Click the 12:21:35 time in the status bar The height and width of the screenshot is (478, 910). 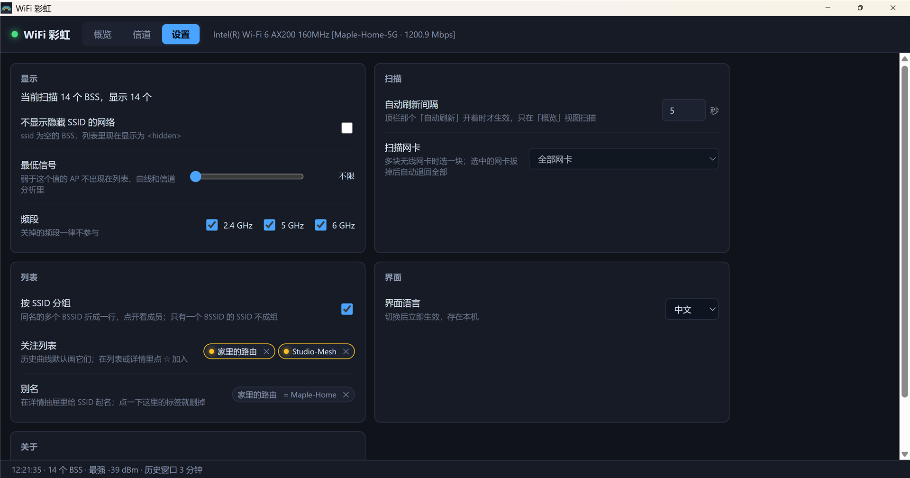coord(27,470)
